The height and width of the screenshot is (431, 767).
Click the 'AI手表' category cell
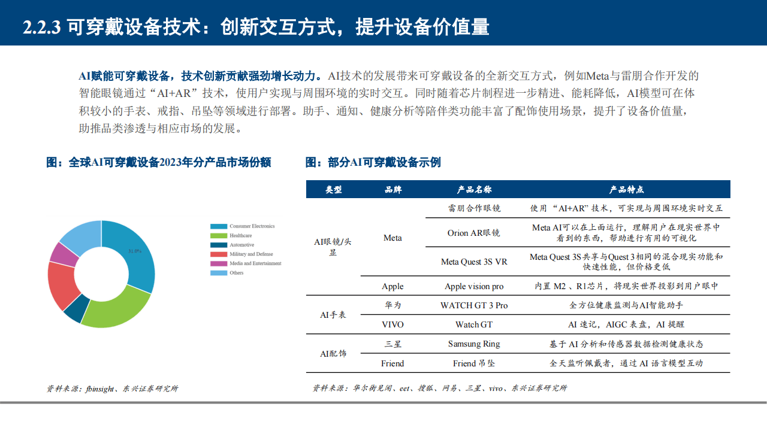[x=333, y=315]
